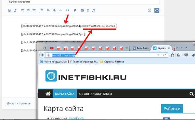
Task: Insert video with film icon
Action: click(88, 10)
